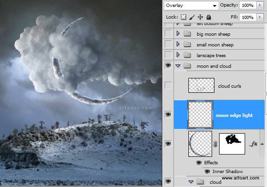Viewport: 267px width, 187px height.
Task: Expand the small moon sheep group
Action: tap(178, 44)
